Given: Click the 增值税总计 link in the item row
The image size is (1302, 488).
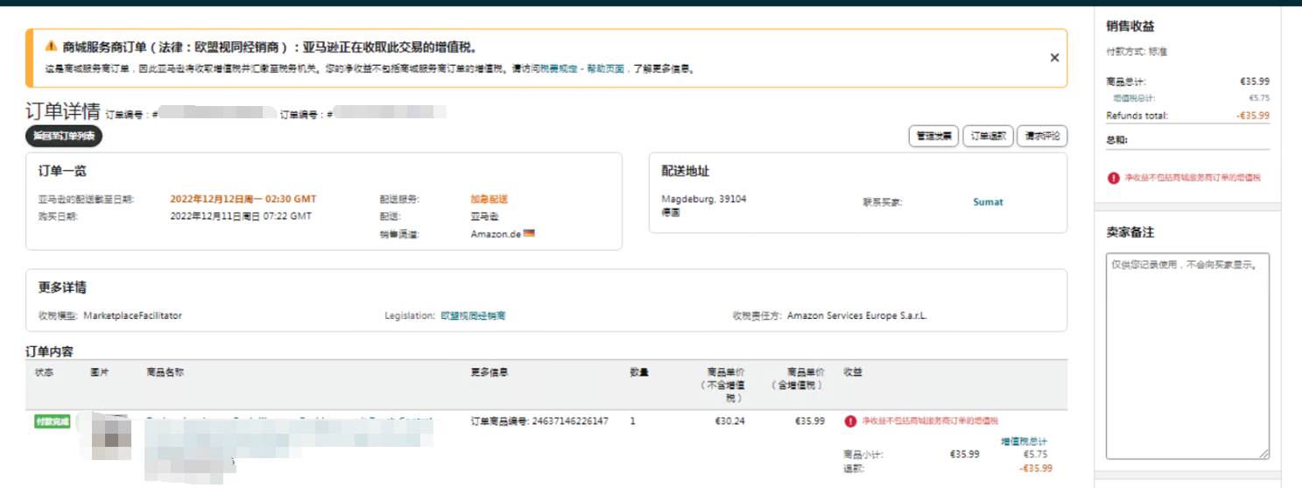Looking at the screenshot, I should pyautogui.click(x=1024, y=442).
